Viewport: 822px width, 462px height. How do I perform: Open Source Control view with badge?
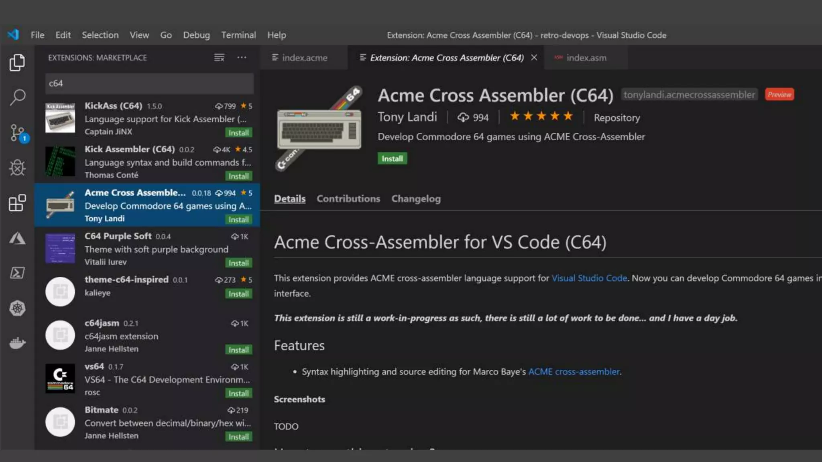(x=18, y=133)
